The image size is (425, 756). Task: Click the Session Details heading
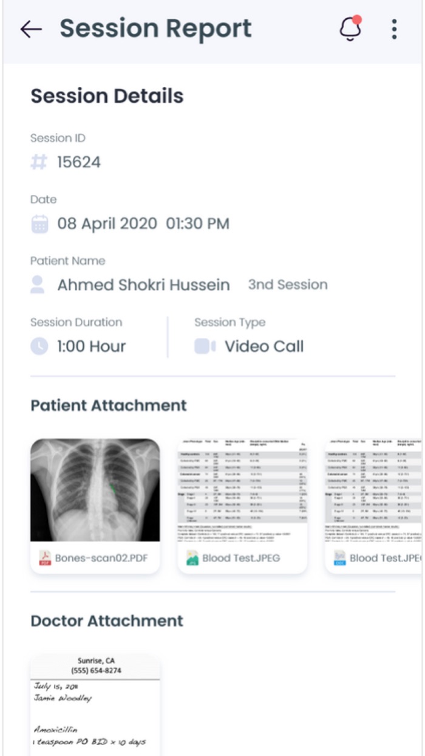(106, 95)
